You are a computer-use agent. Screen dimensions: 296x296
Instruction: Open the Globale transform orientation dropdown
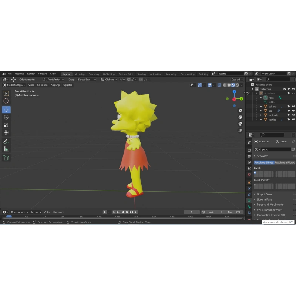pos(109,80)
